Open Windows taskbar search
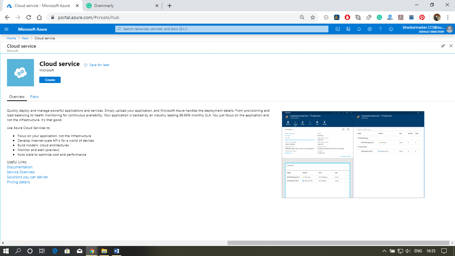The height and width of the screenshot is (256, 455). coord(18,251)
